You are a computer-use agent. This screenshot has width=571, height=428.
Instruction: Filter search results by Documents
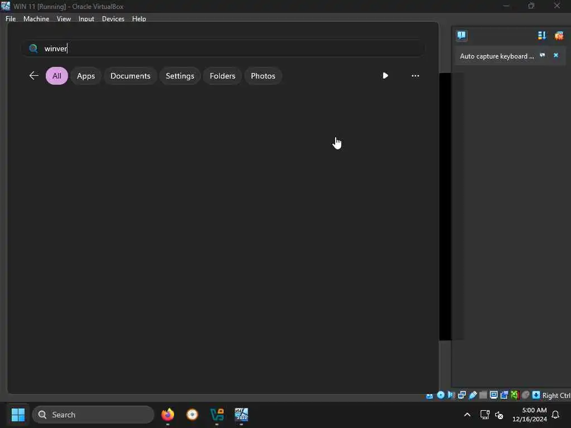pos(130,76)
